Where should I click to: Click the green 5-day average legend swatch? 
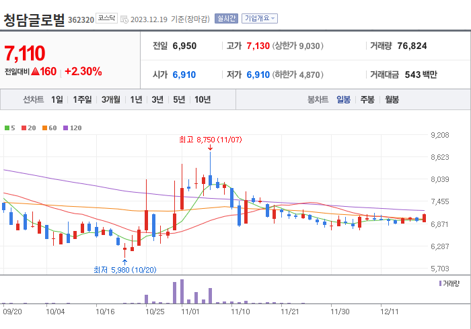7,128
